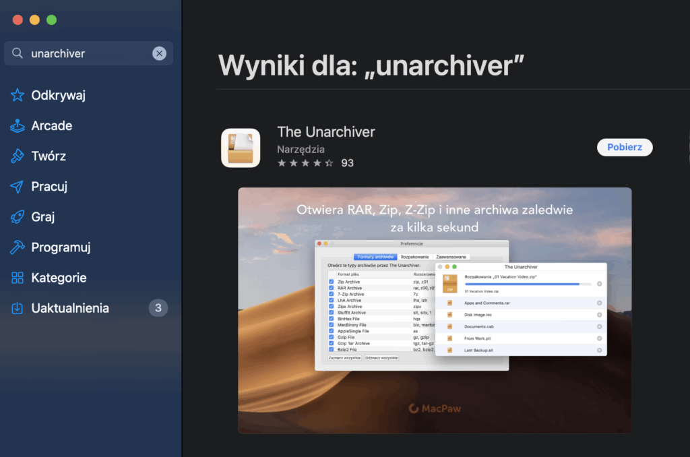The width and height of the screenshot is (690, 457).
Task: Click The Unarchiver app icon
Action: pos(241,148)
